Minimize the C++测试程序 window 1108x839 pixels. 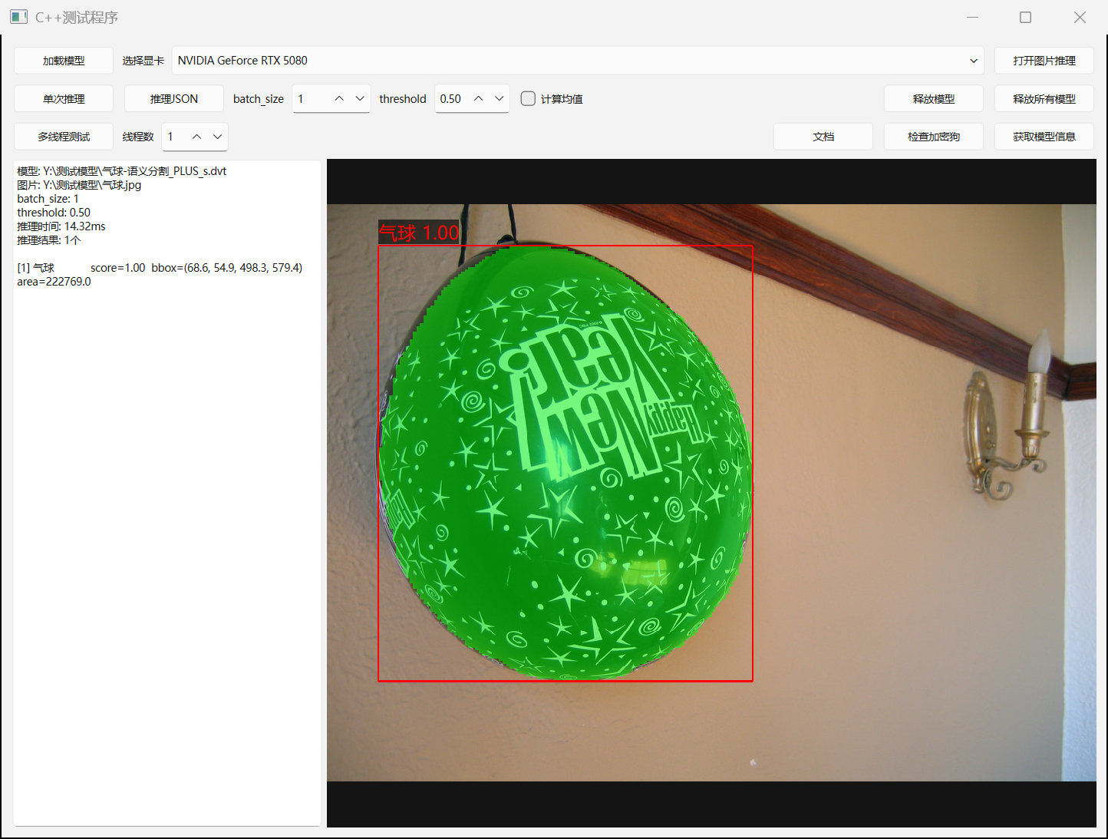[x=972, y=17]
